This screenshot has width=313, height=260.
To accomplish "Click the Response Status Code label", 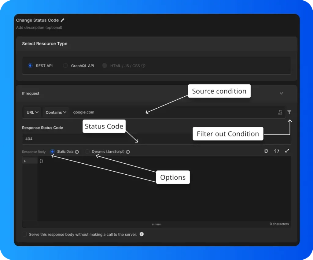I will (x=42, y=128).
